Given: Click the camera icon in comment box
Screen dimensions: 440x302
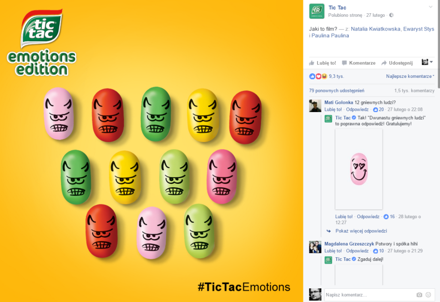Looking at the screenshot, I should point(419,295).
